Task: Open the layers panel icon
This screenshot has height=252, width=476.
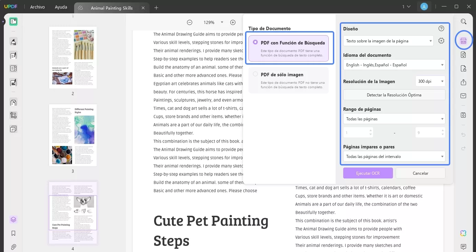Action: tap(13, 220)
